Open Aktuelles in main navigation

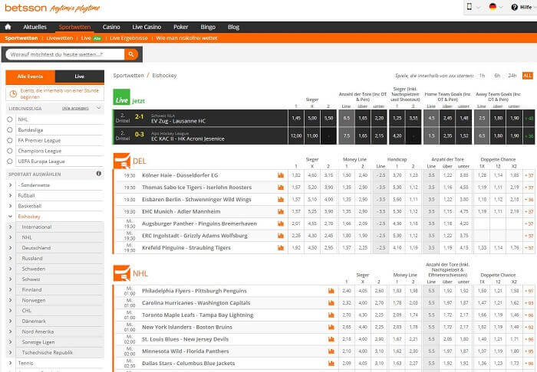point(35,27)
